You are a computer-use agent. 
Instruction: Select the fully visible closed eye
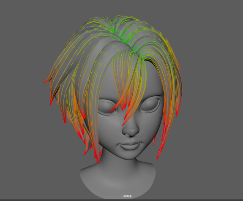[x=150, y=104]
